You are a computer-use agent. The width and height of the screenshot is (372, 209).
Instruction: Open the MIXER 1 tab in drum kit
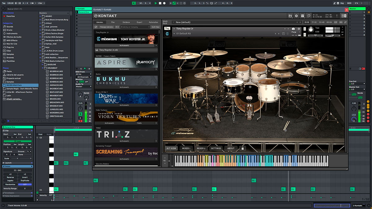[186, 148]
